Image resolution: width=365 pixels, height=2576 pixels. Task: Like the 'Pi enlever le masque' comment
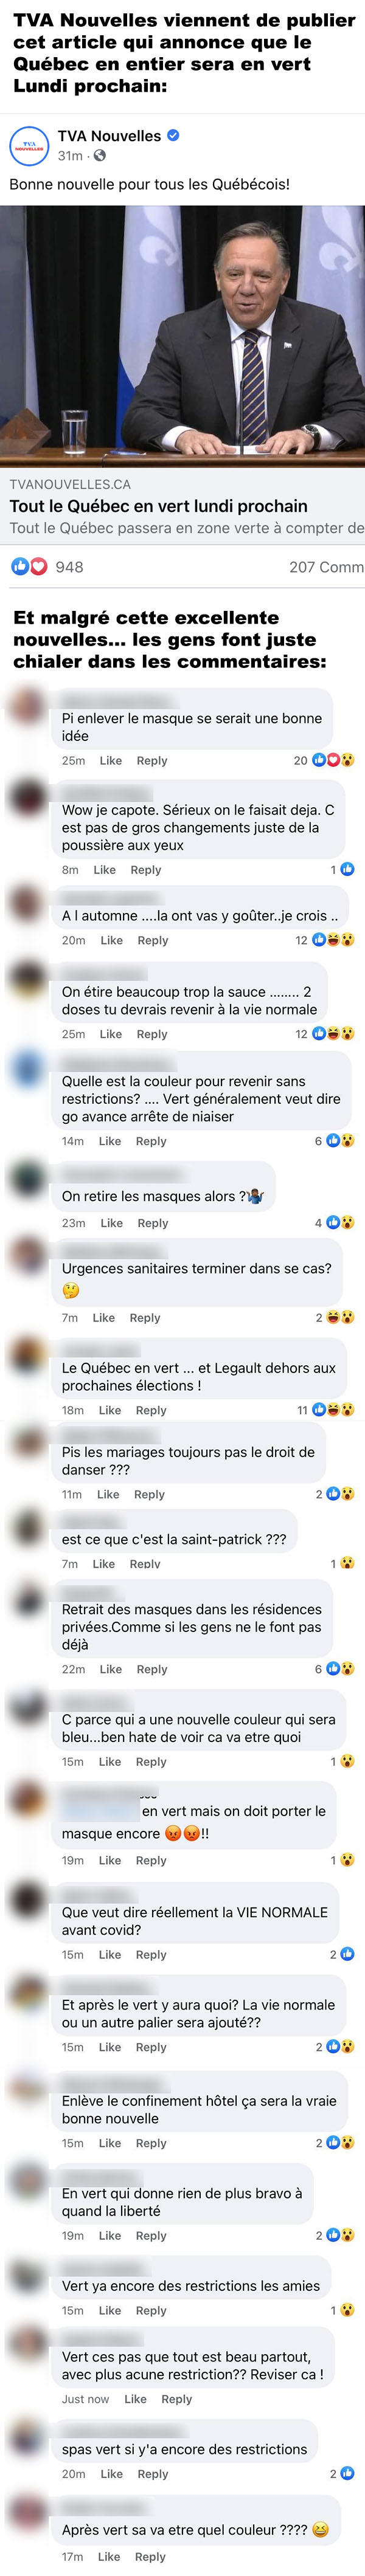pos(111,761)
